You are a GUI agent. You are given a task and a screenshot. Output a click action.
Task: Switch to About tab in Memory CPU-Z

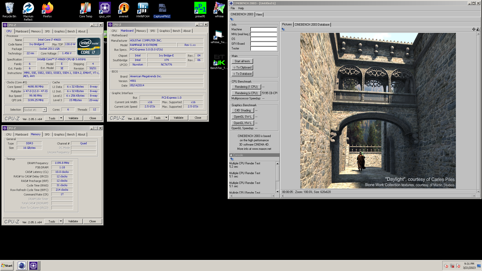82,134
